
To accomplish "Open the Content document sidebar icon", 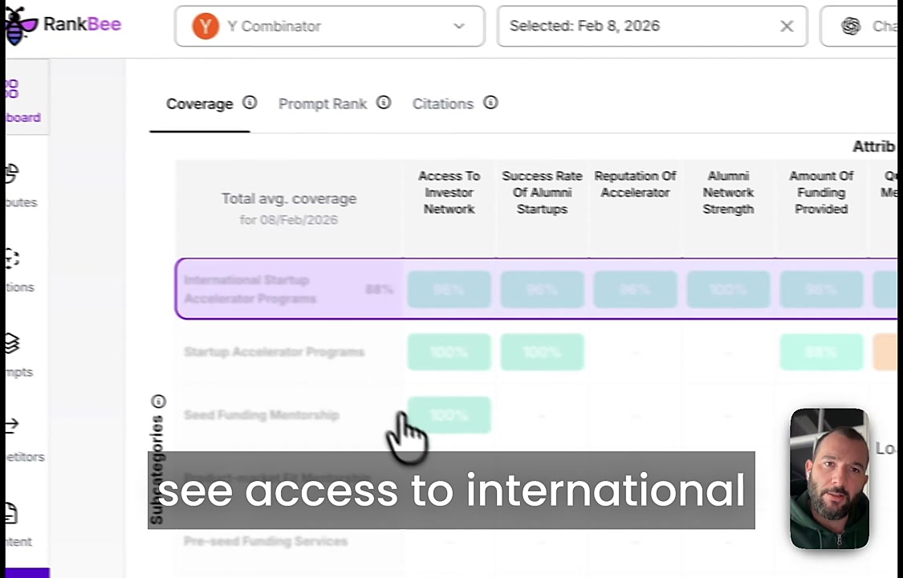I will click(11, 513).
